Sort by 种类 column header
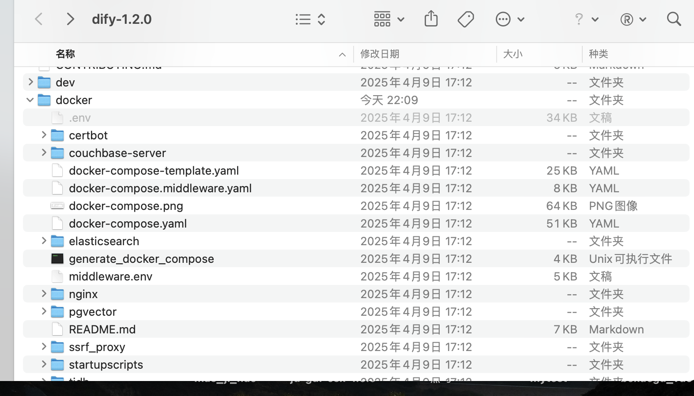The width and height of the screenshot is (694, 396). coord(599,54)
